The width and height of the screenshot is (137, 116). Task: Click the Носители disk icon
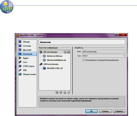tap(20, 54)
